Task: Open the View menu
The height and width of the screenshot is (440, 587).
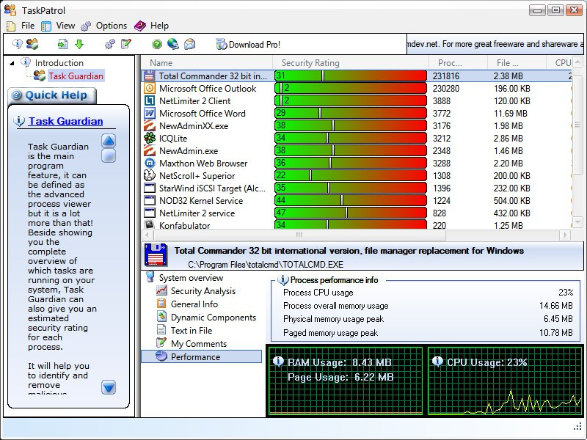Action: pyautogui.click(x=65, y=26)
